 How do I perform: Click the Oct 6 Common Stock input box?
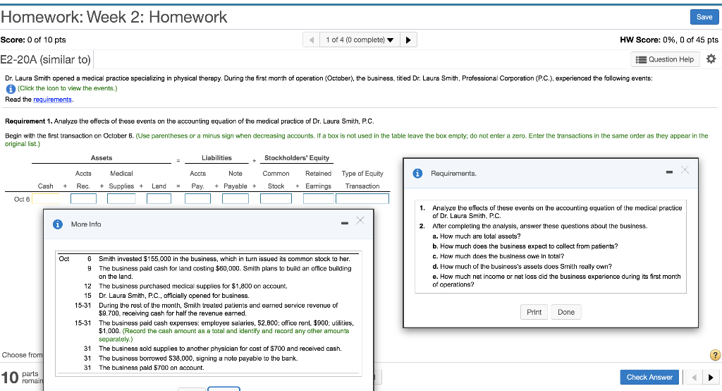pyautogui.click(x=276, y=199)
